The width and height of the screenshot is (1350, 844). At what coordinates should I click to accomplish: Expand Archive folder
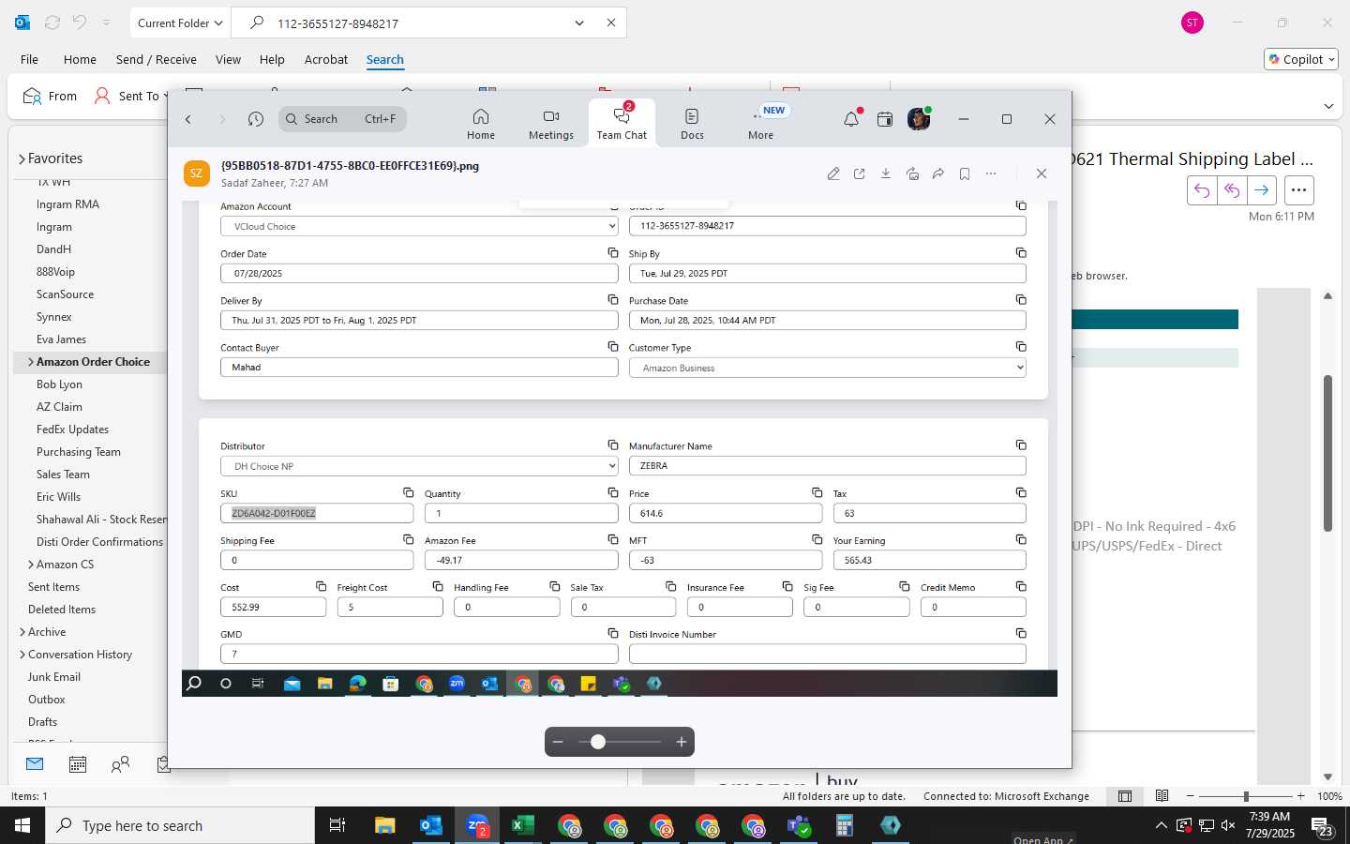[x=22, y=632]
